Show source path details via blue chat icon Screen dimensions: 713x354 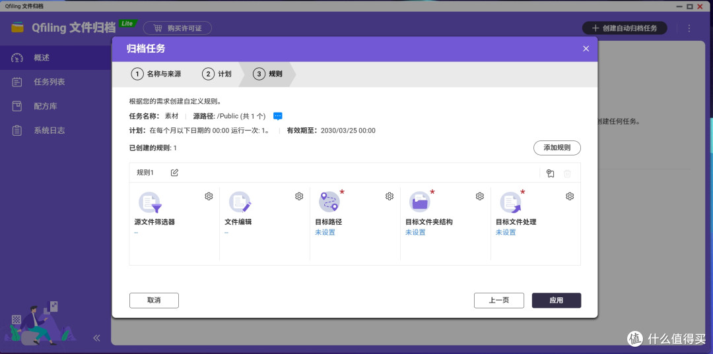coord(278,116)
